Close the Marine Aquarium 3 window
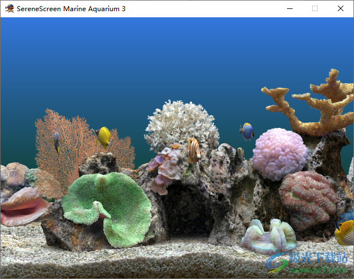Screen dimensions: 354x279 (341, 8)
